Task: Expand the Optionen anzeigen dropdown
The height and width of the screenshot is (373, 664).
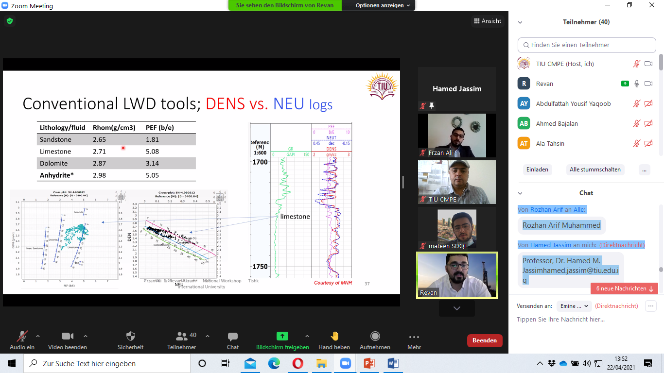Action: tap(383, 5)
